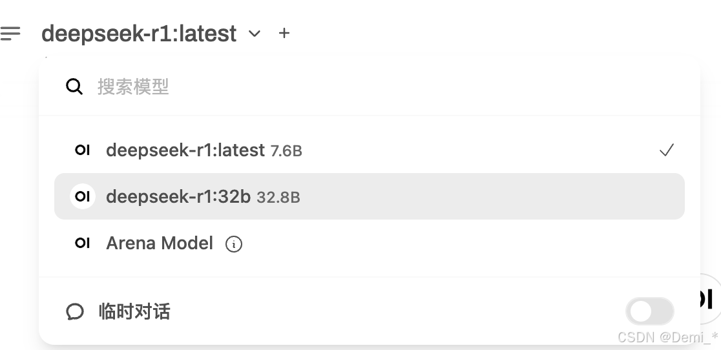721x350 pixels.
Task: Click the deepseek-r1:latest header title
Action: point(139,33)
